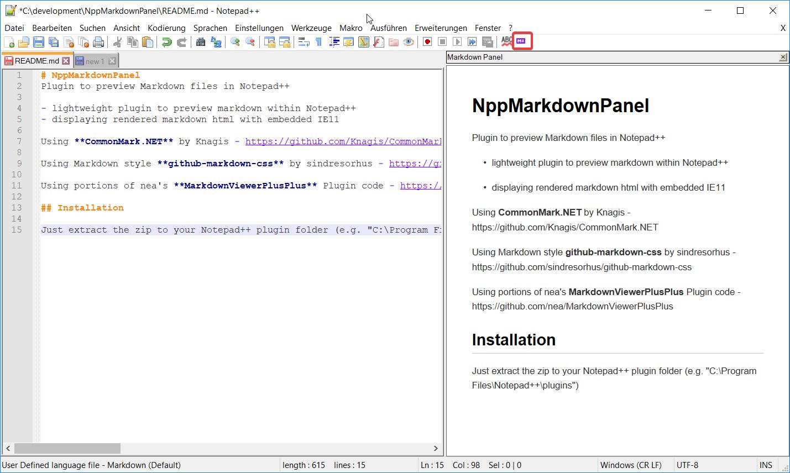Open the Find dialog via toolbar
Viewport: 790px width, 473px height.
[x=200, y=41]
